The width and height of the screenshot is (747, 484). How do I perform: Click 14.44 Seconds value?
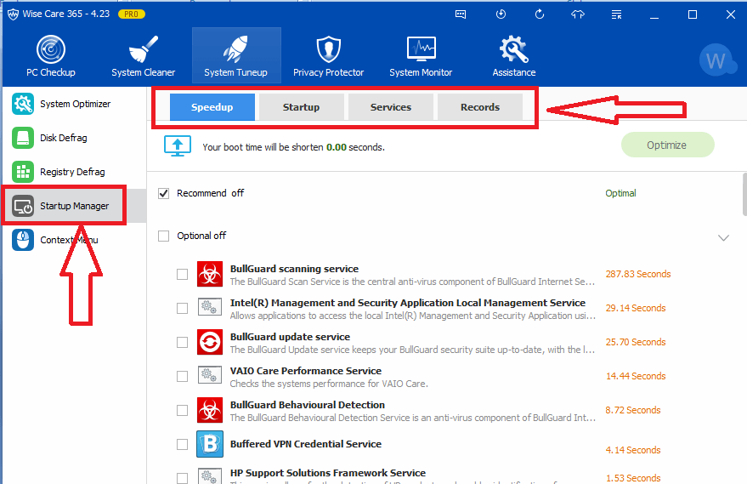(x=636, y=376)
